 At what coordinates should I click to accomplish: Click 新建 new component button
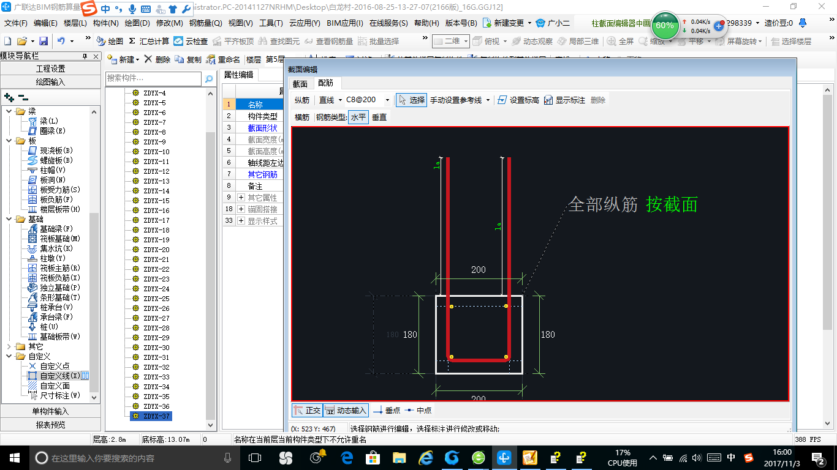pyautogui.click(x=123, y=59)
